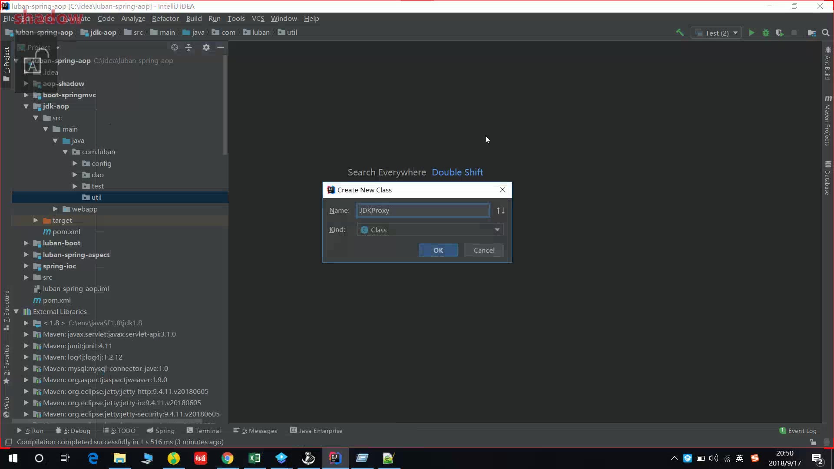Open the Refactor menu
The height and width of the screenshot is (469, 834).
[165, 18]
